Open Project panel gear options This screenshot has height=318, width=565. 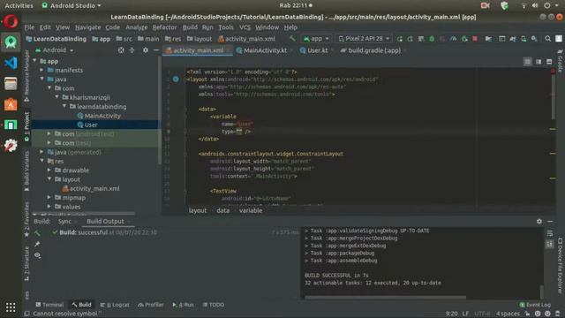coord(145,50)
